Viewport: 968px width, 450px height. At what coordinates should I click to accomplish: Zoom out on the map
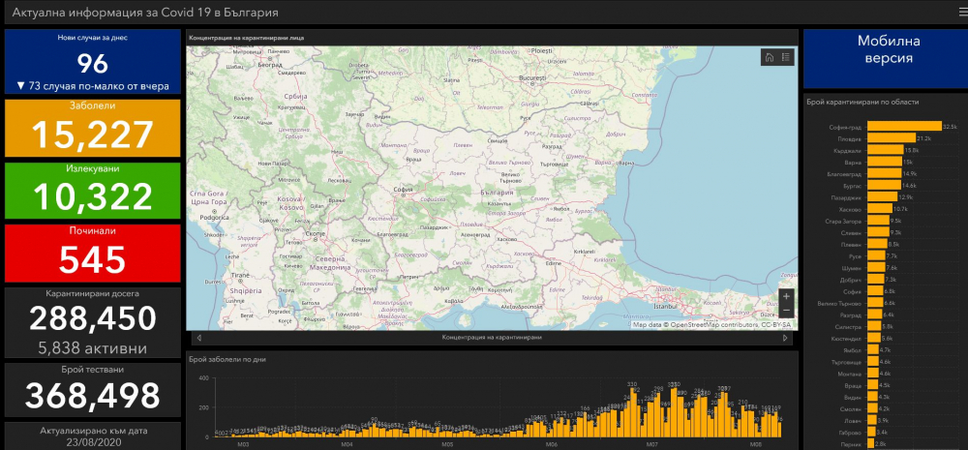[786, 310]
